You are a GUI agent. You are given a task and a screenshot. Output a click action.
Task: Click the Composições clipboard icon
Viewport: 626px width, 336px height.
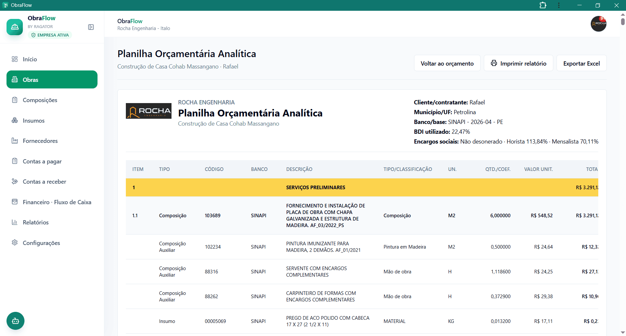(15, 100)
